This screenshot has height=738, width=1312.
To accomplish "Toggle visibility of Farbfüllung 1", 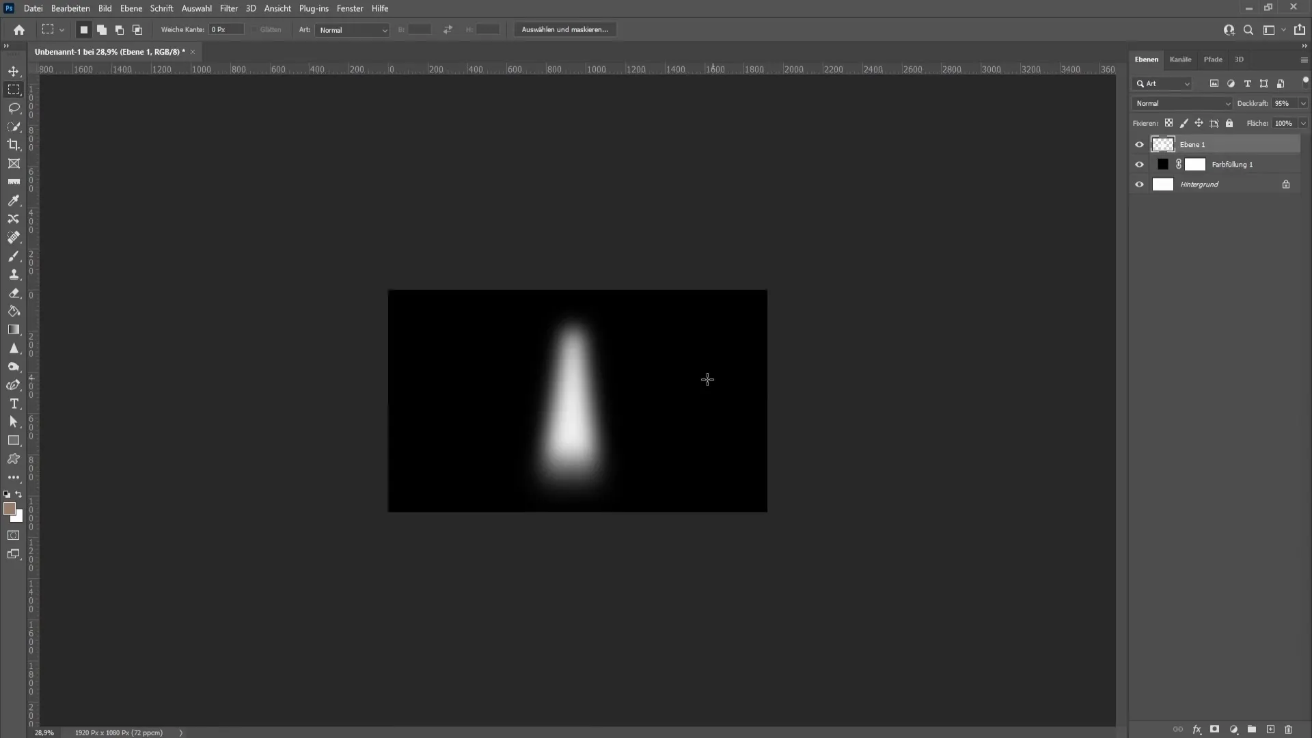I will (x=1139, y=164).
